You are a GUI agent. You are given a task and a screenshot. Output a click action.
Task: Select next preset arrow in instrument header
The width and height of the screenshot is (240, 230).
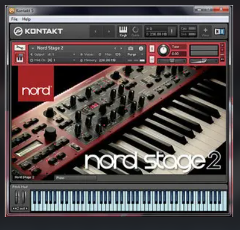point(121,48)
